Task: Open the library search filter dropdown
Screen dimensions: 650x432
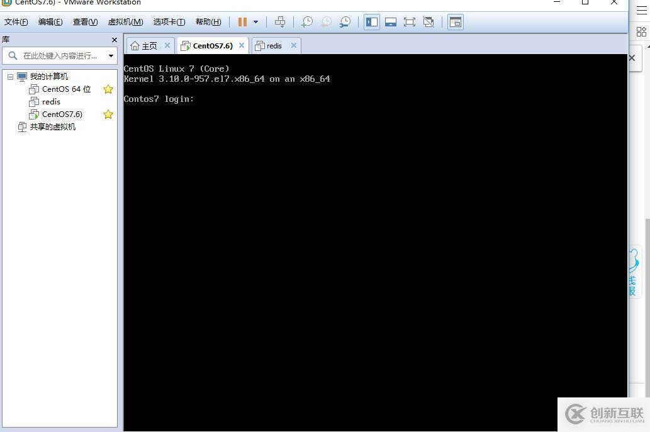Action: click(x=111, y=55)
